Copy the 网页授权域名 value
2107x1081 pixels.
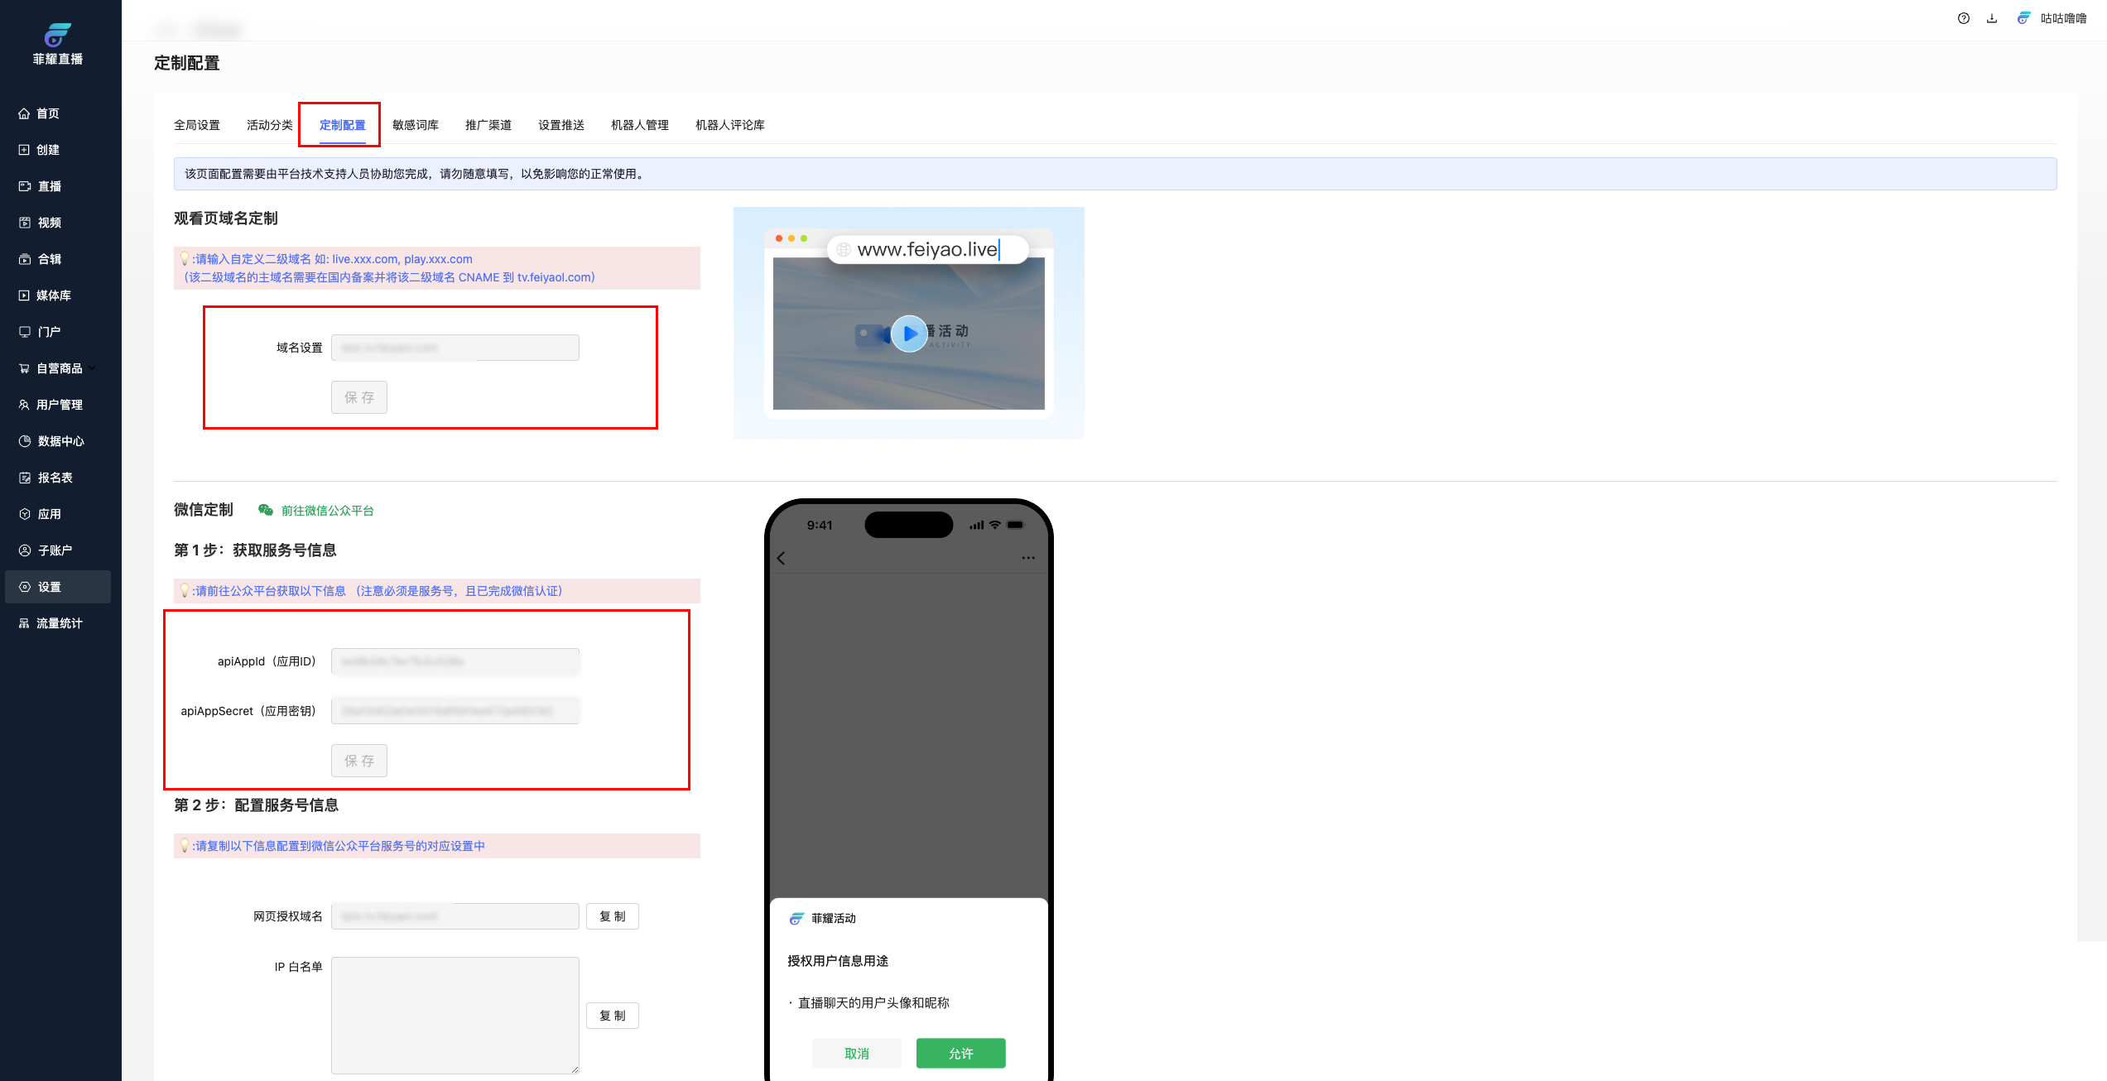[612, 916]
